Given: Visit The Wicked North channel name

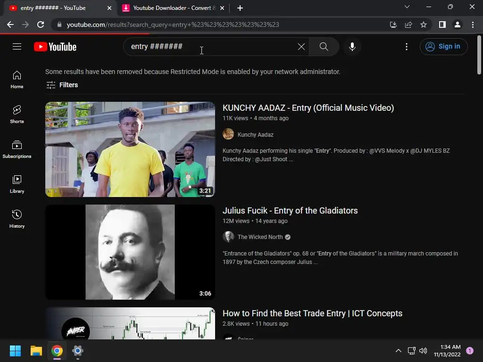Looking at the screenshot, I should [260, 237].
